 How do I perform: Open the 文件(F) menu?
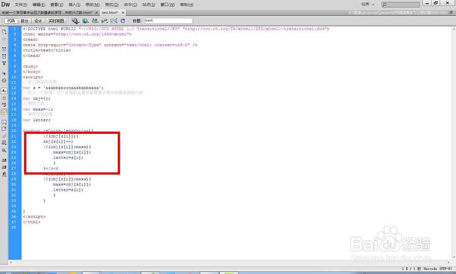click(x=21, y=5)
